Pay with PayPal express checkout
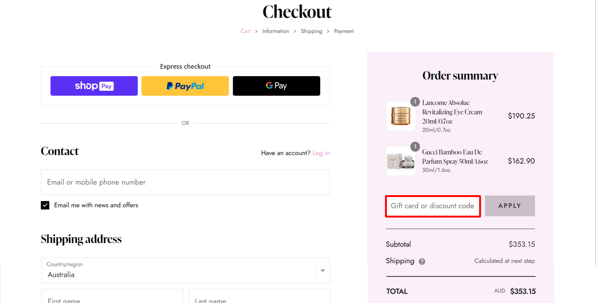 tap(185, 86)
